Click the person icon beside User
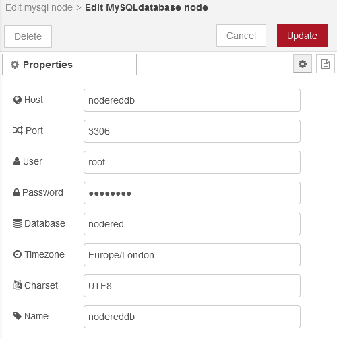Image resolution: width=337 pixels, height=339 pixels. 17,161
